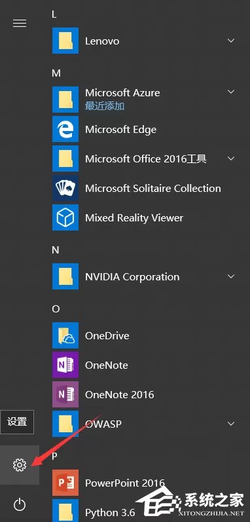Launch Microsoft Edge from its icon
Viewport: 250px width, 522px height.
(x=65, y=129)
